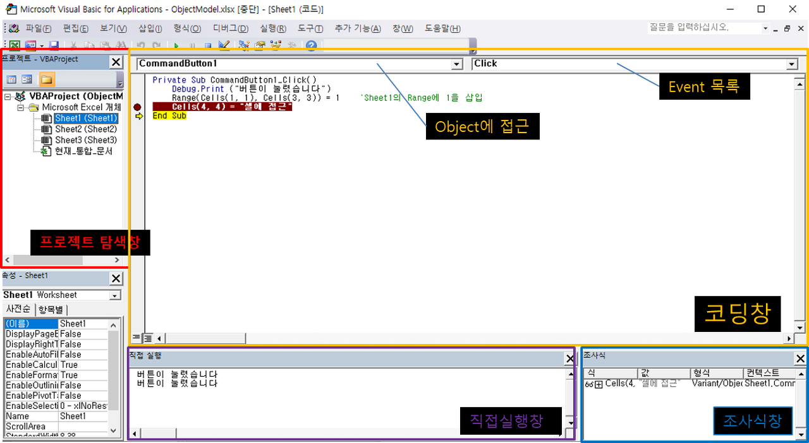Open Object Browser from the toolbar
Image resolution: width=809 pixels, height=443 pixels.
[x=276, y=45]
